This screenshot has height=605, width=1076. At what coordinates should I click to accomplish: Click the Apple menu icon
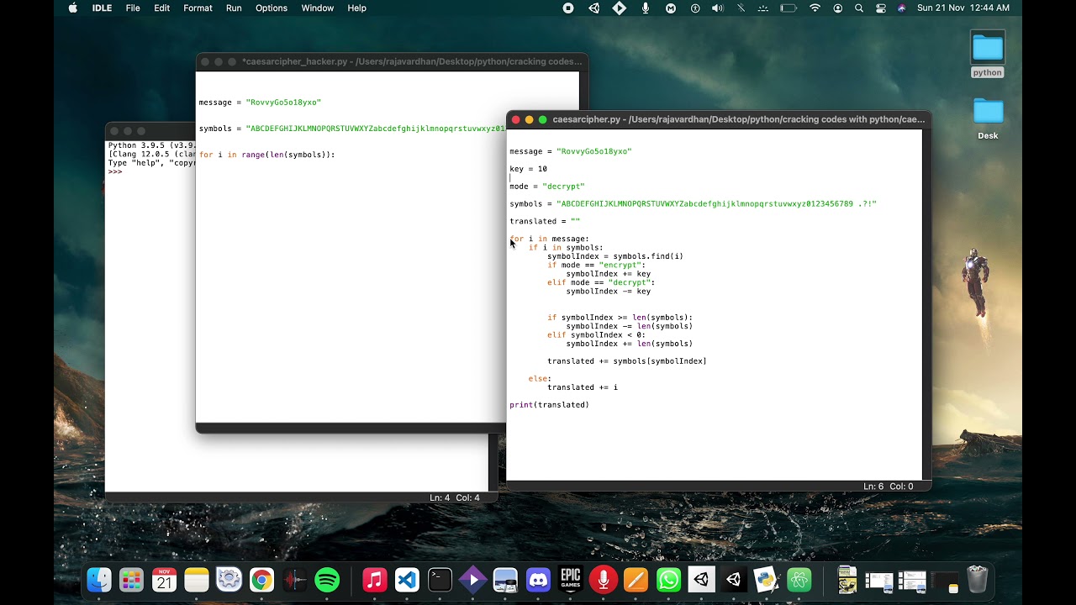(72, 8)
